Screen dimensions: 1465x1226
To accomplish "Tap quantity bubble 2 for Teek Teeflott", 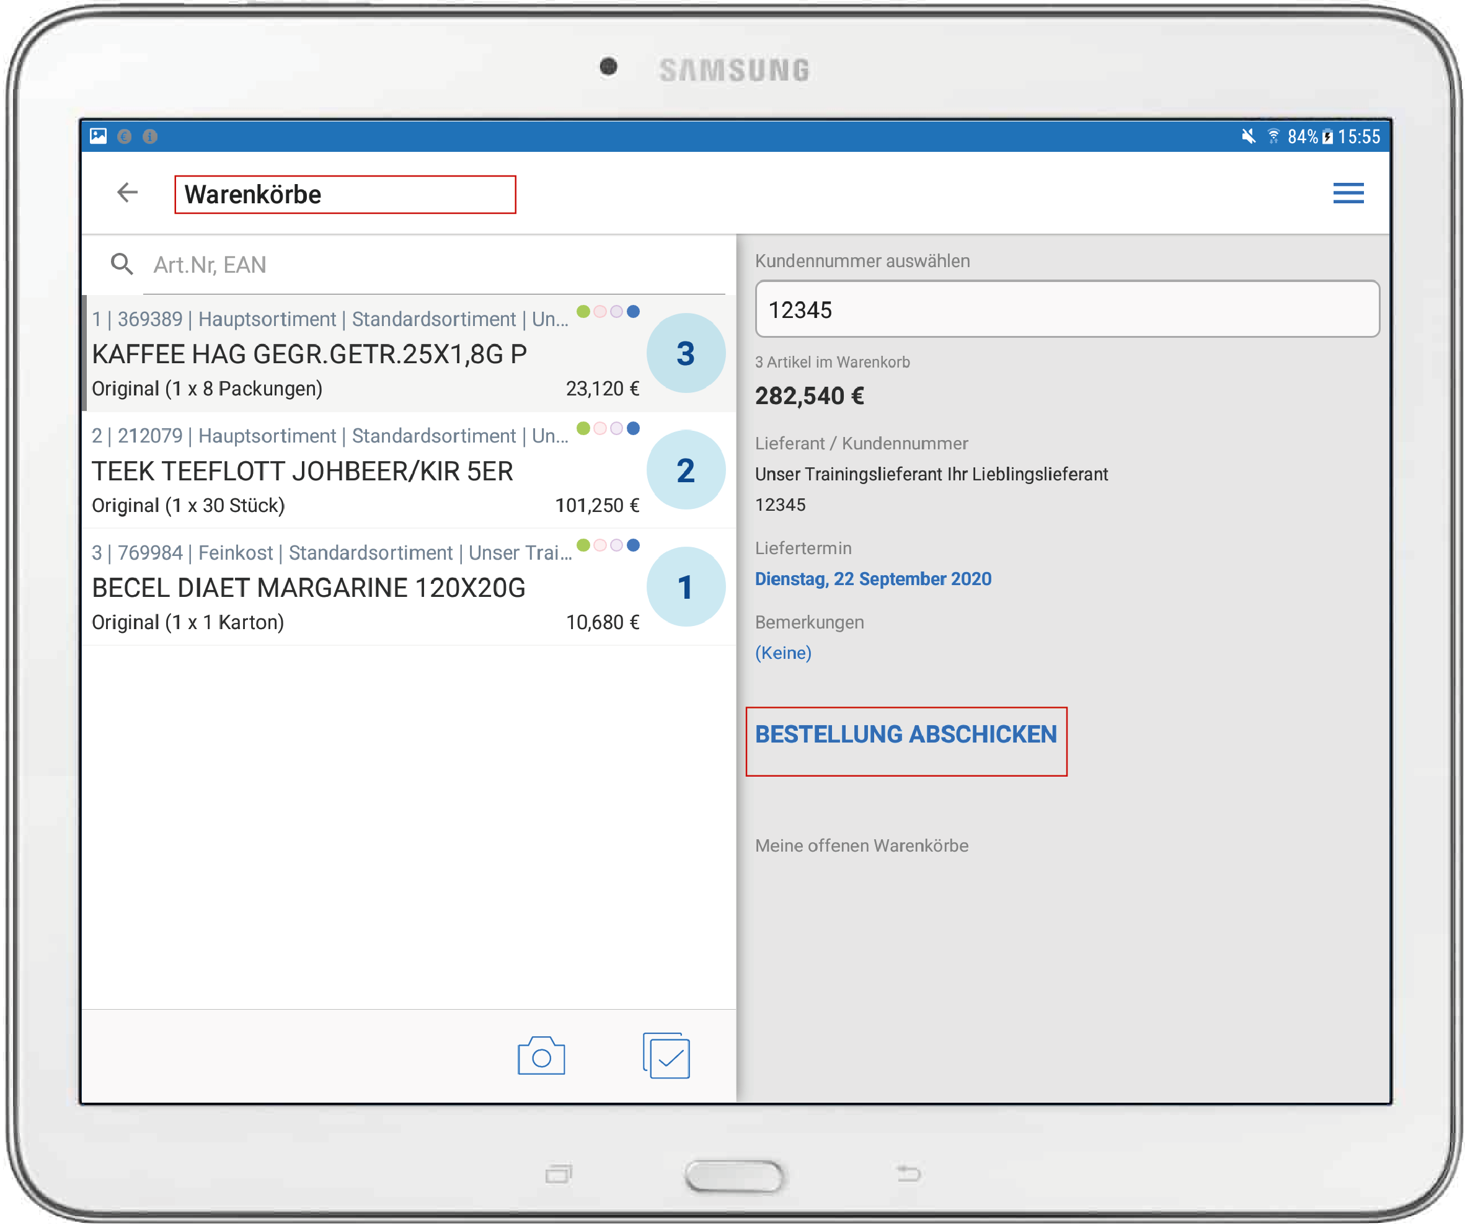I will click(686, 470).
